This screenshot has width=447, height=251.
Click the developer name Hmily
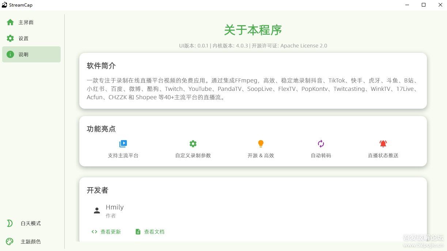coord(115,207)
